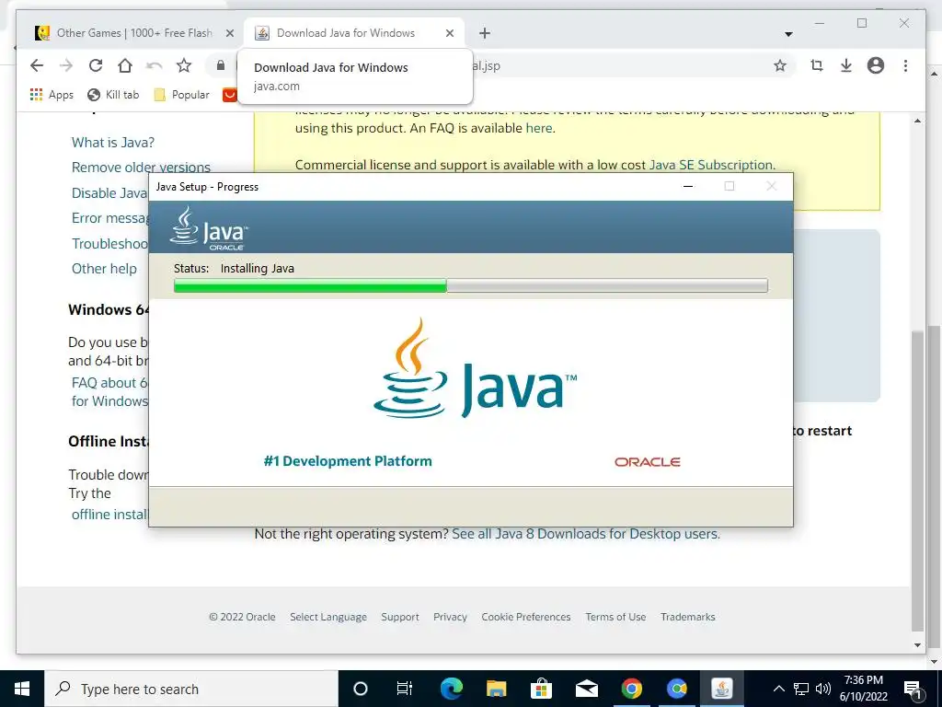Click the undo closed tab arrow icon

tap(155, 65)
